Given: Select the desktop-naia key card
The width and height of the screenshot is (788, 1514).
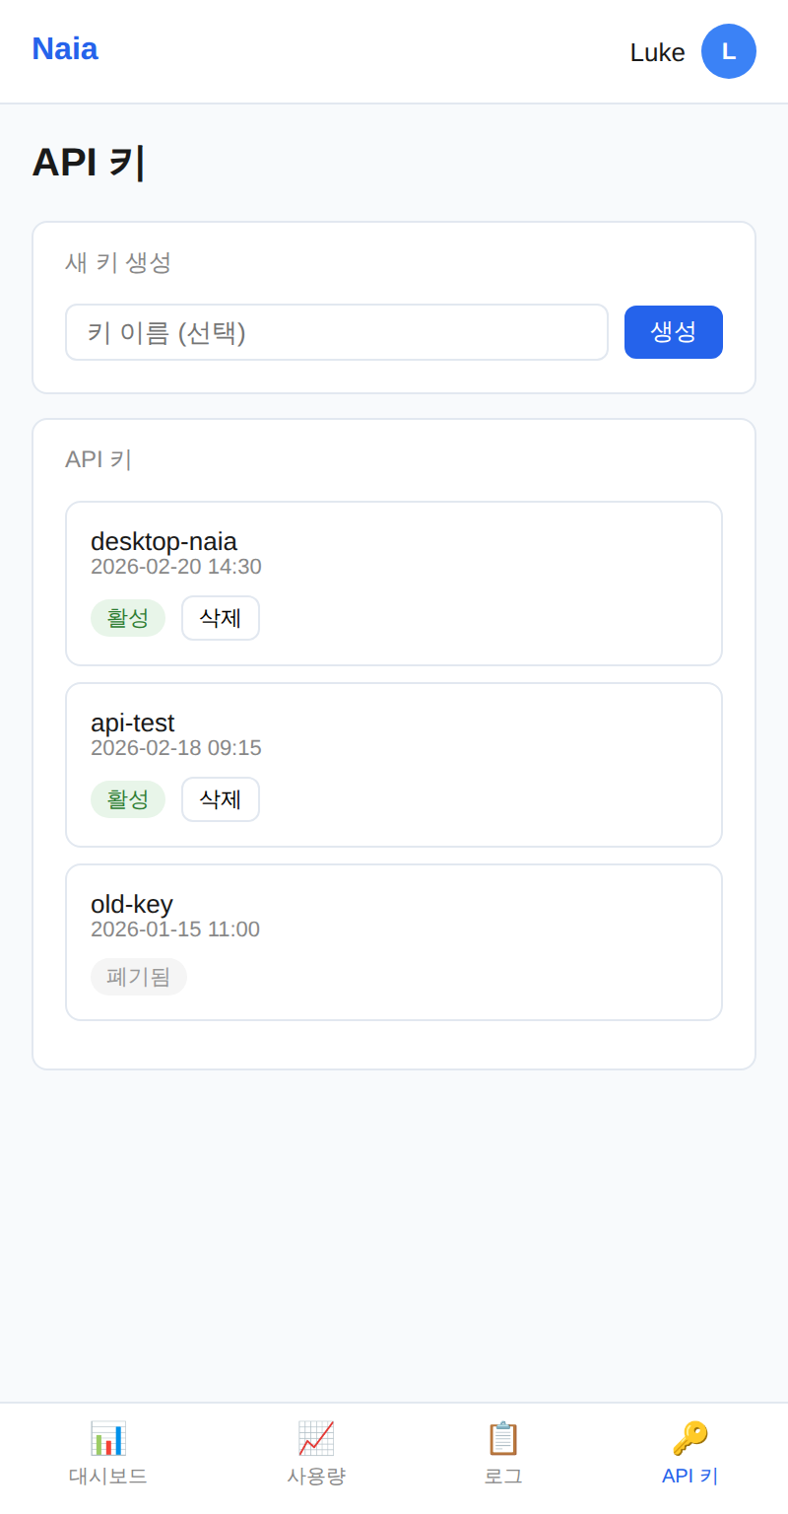Looking at the screenshot, I should 394,583.
